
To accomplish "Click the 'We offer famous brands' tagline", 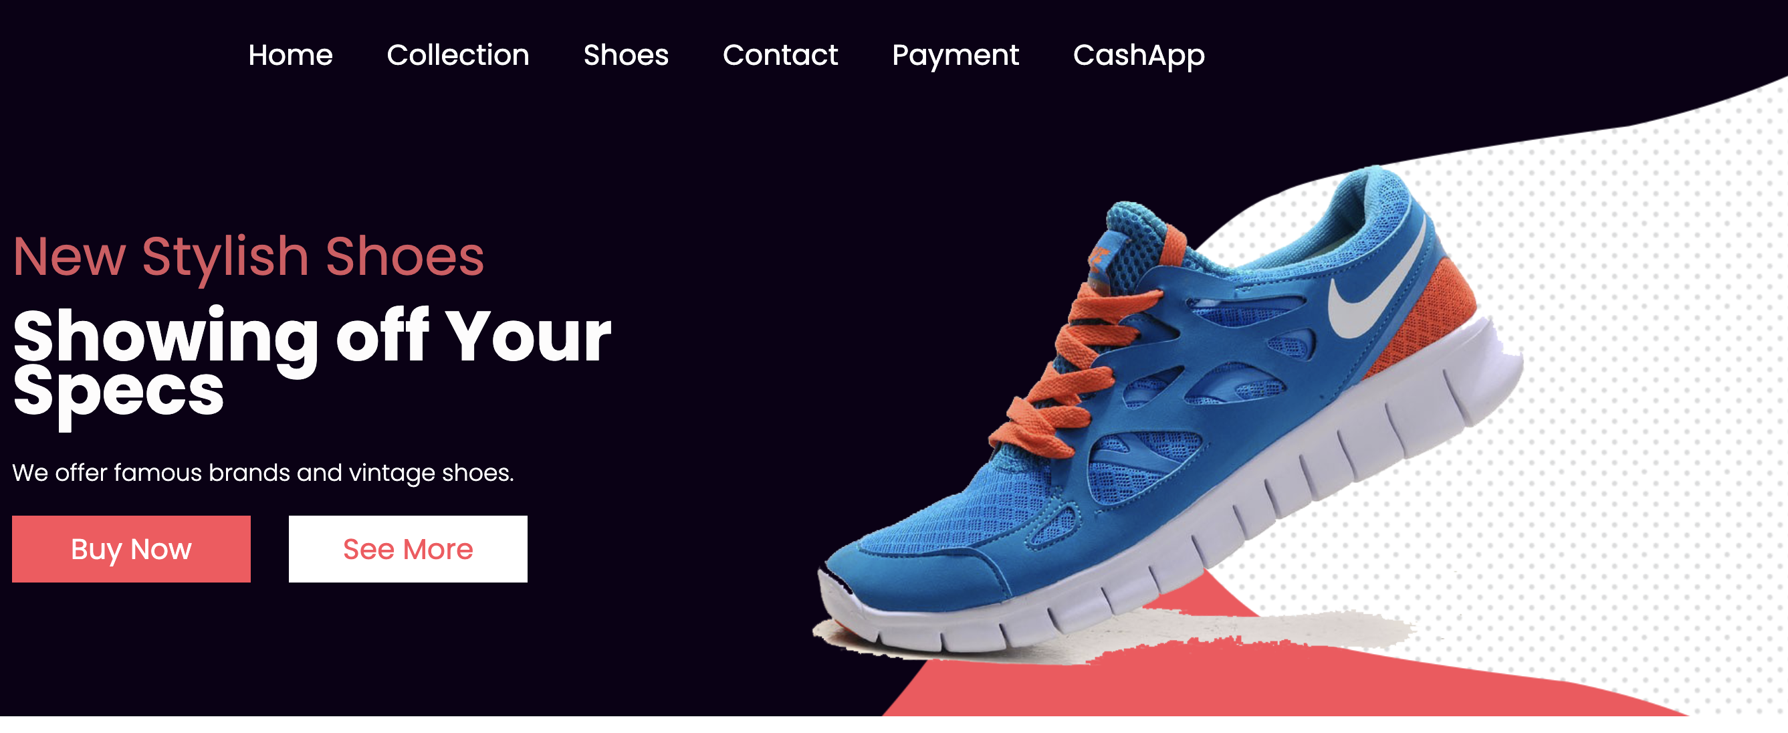I will tap(263, 473).
